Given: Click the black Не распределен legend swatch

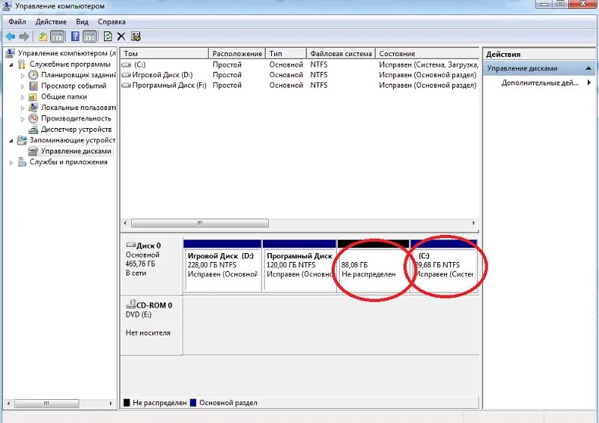Looking at the screenshot, I should [x=127, y=403].
